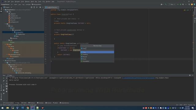Click Scroll Down arrow in Run panel
The image size is (196, 110).
(x=7, y=81)
